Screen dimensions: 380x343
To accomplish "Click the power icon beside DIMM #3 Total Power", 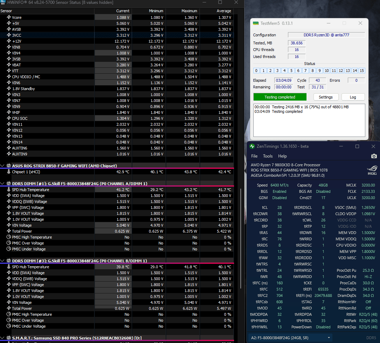I will point(9,308).
